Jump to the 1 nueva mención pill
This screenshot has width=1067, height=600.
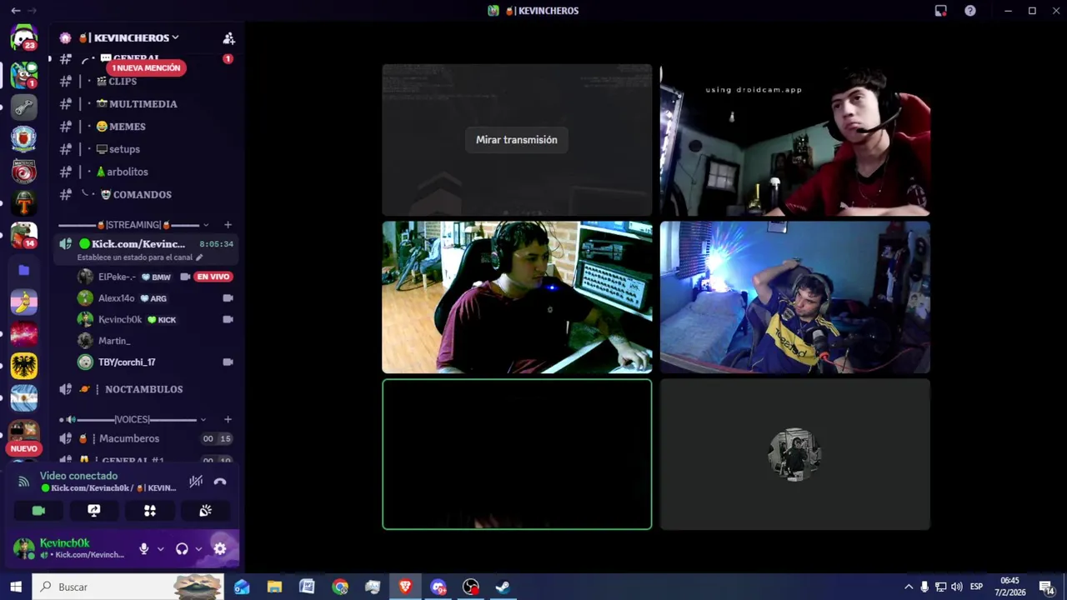point(146,68)
